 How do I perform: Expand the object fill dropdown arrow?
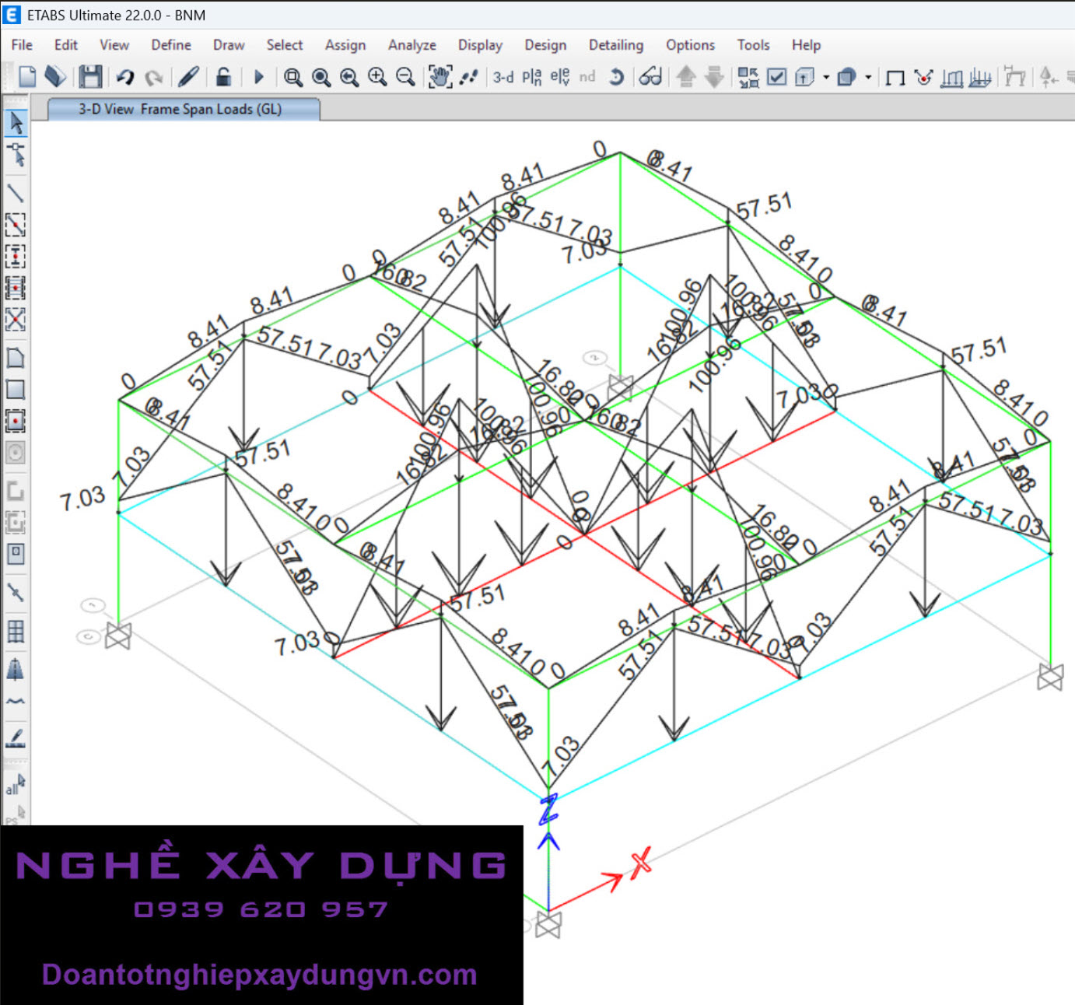point(868,77)
